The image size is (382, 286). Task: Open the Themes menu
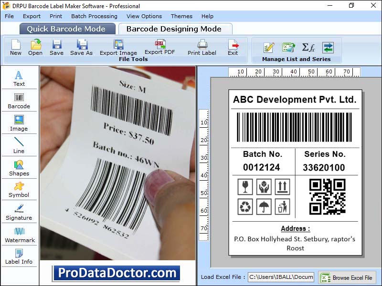(x=181, y=16)
